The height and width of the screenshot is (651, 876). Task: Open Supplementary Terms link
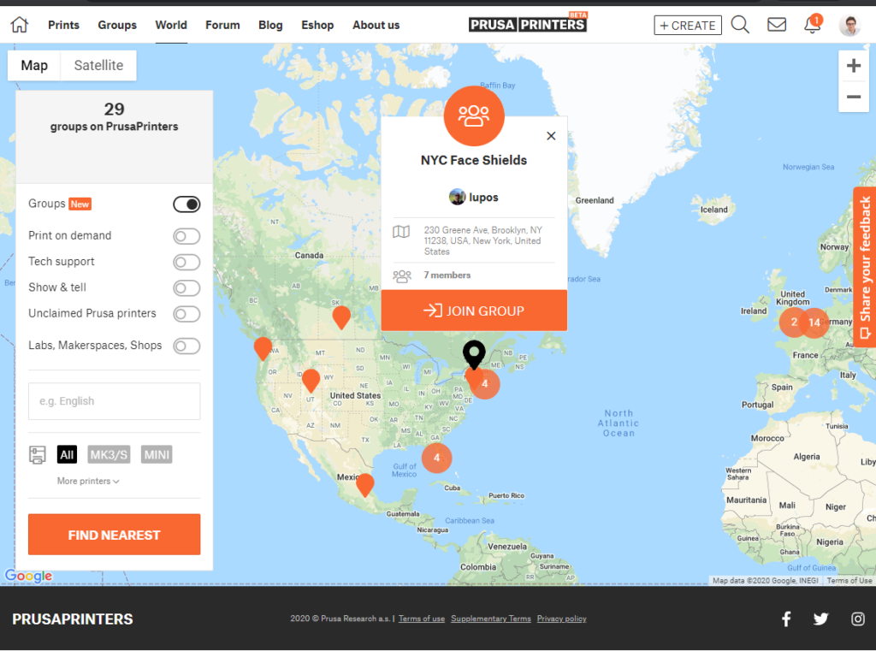pos(491,618)
